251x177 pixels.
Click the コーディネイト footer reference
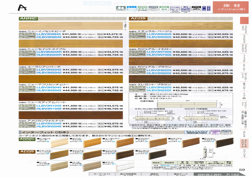tap(102, 174)
